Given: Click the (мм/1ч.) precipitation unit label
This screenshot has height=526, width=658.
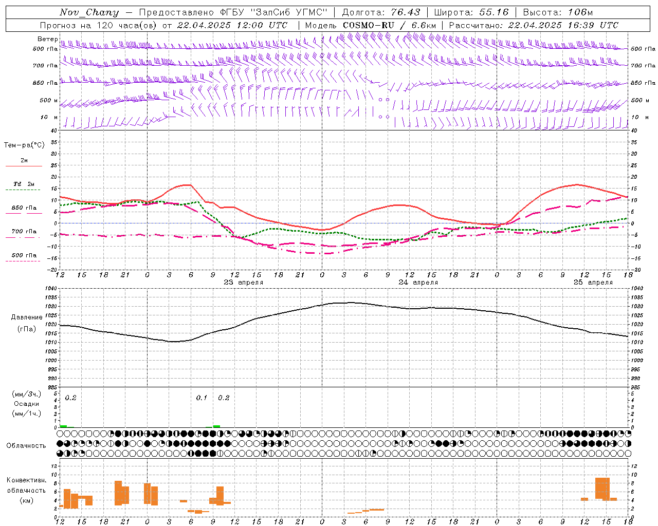Looking at the screenshot, I should tap(27, 414).
